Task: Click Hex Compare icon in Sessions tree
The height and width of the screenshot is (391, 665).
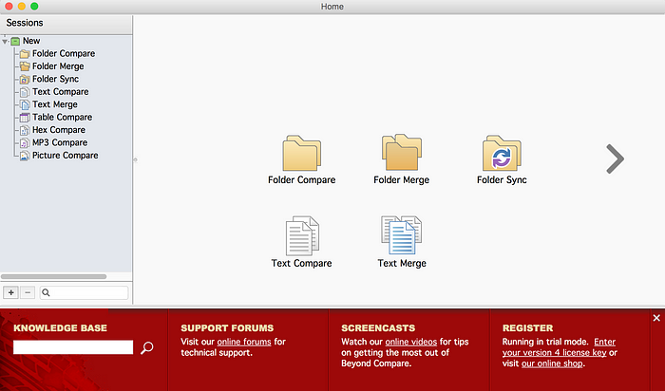Action: click(25, 130)
